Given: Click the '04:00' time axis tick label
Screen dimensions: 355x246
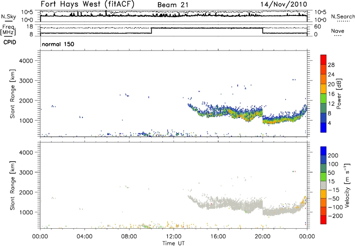Looking at the screenshot, I should point(84,237).
